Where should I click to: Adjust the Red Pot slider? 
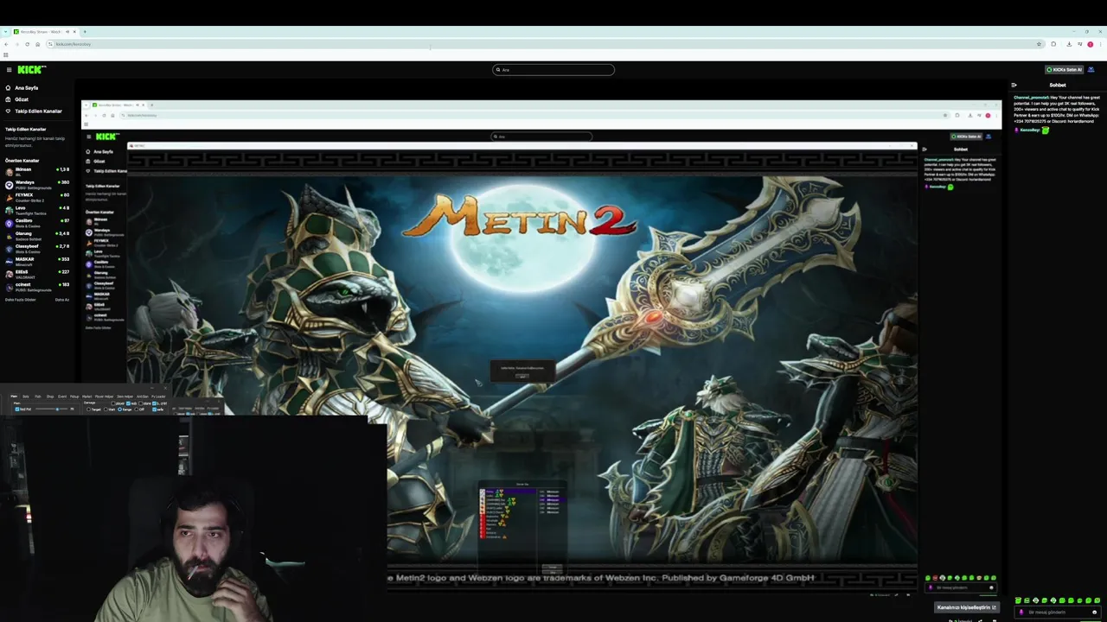(52, 409)
